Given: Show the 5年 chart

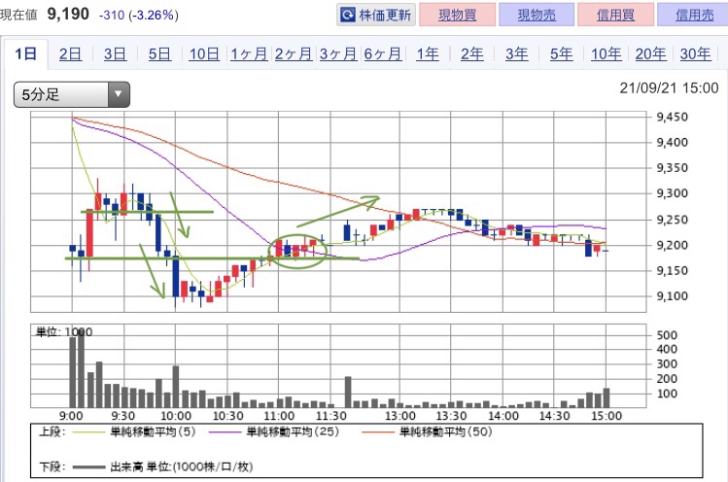Looking at the screenshot, I should point(561,54).
